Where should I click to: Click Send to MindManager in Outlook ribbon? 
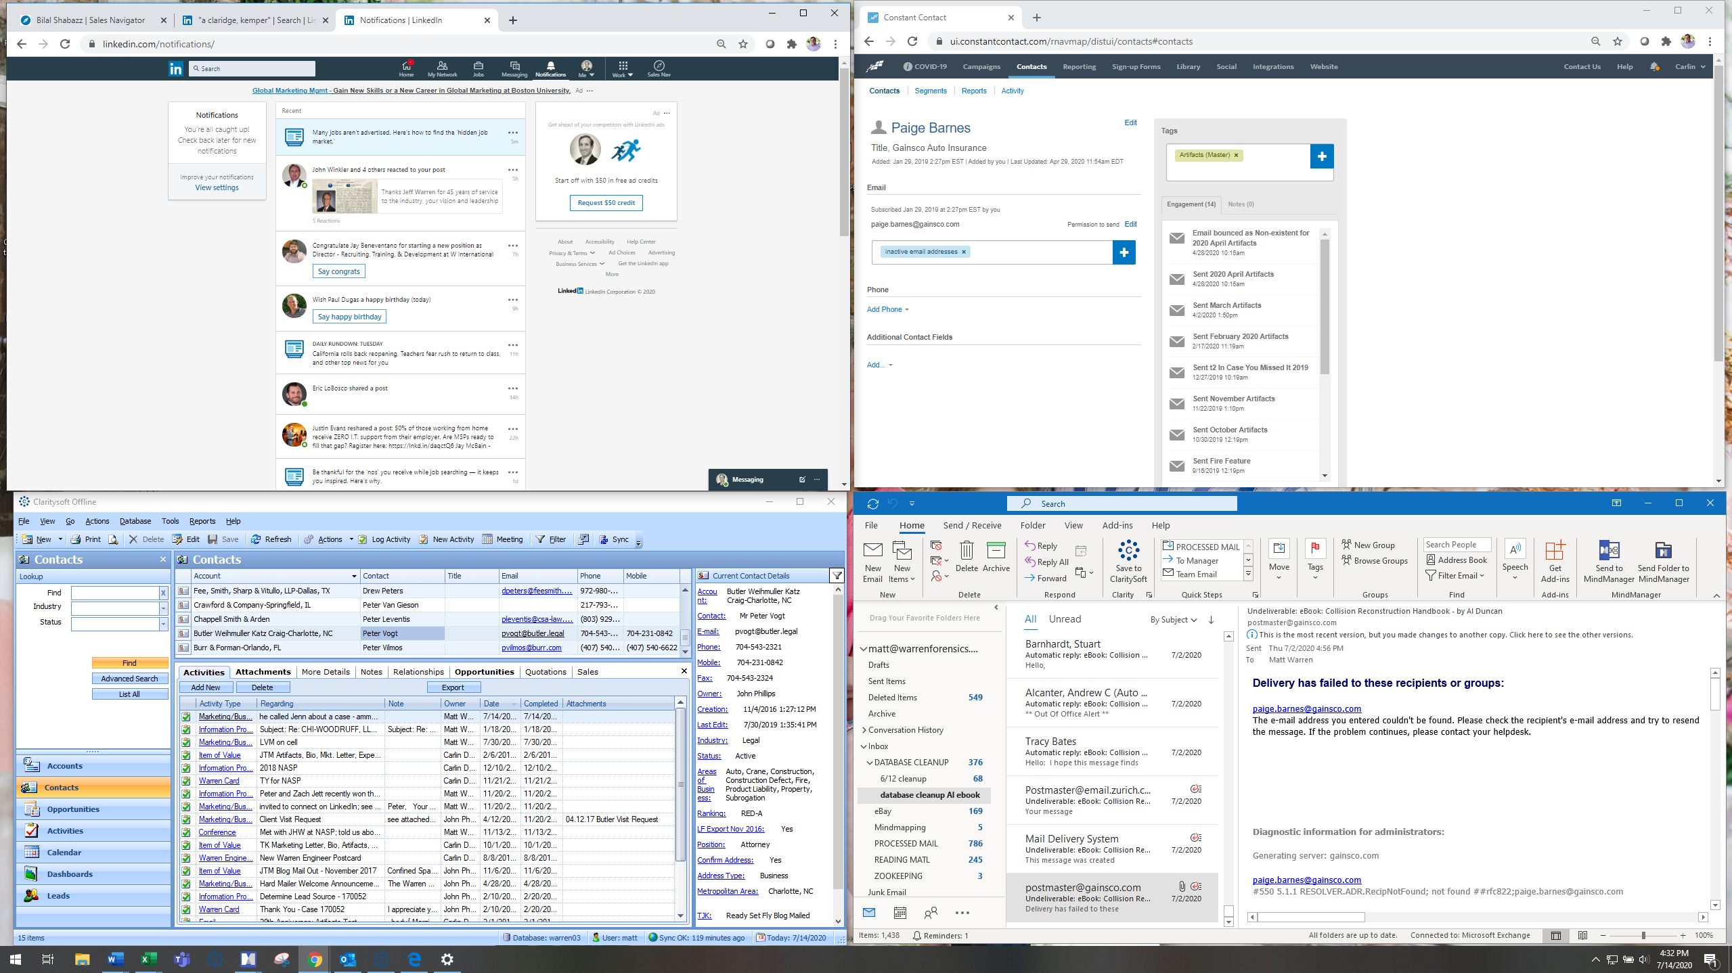tap(1609, 561)
